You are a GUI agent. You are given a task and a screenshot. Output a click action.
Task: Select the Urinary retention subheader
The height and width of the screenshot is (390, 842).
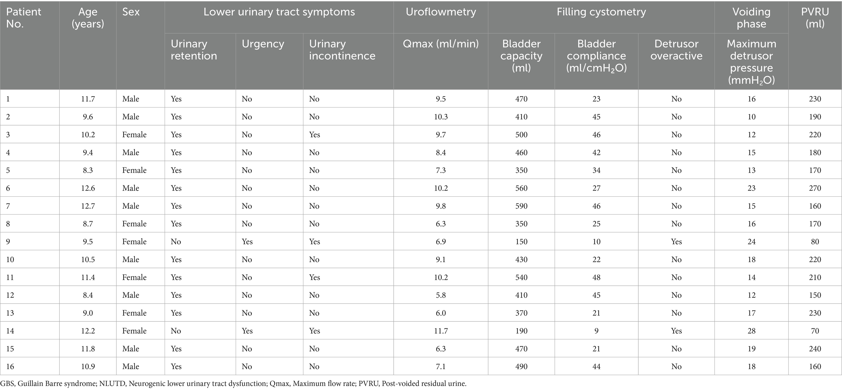pyautogui.click(x=193, y=50)
